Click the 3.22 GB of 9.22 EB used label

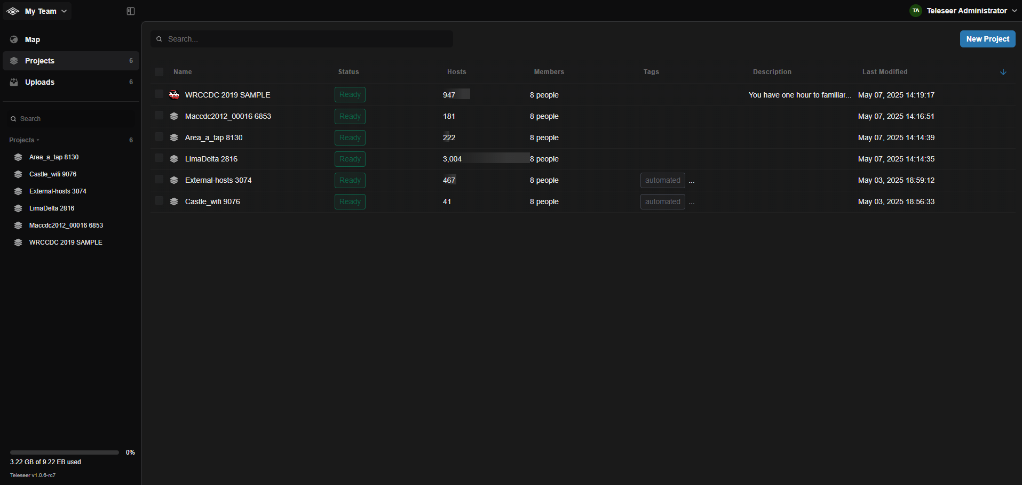45,462
